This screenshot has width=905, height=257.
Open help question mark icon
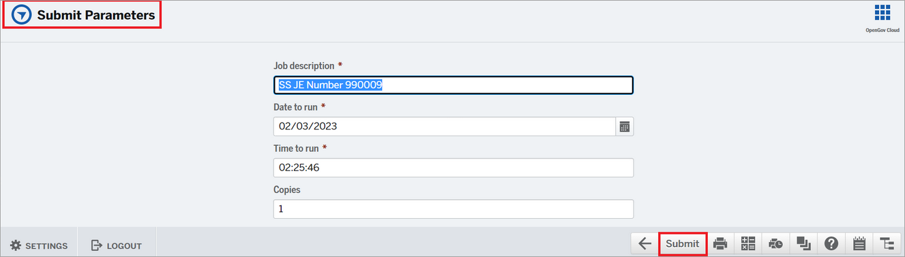(x=831, y=244)
